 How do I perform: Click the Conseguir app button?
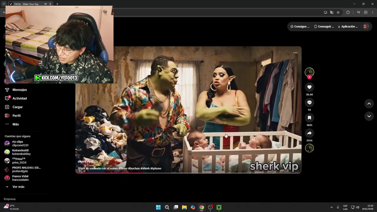coord(324,26)
